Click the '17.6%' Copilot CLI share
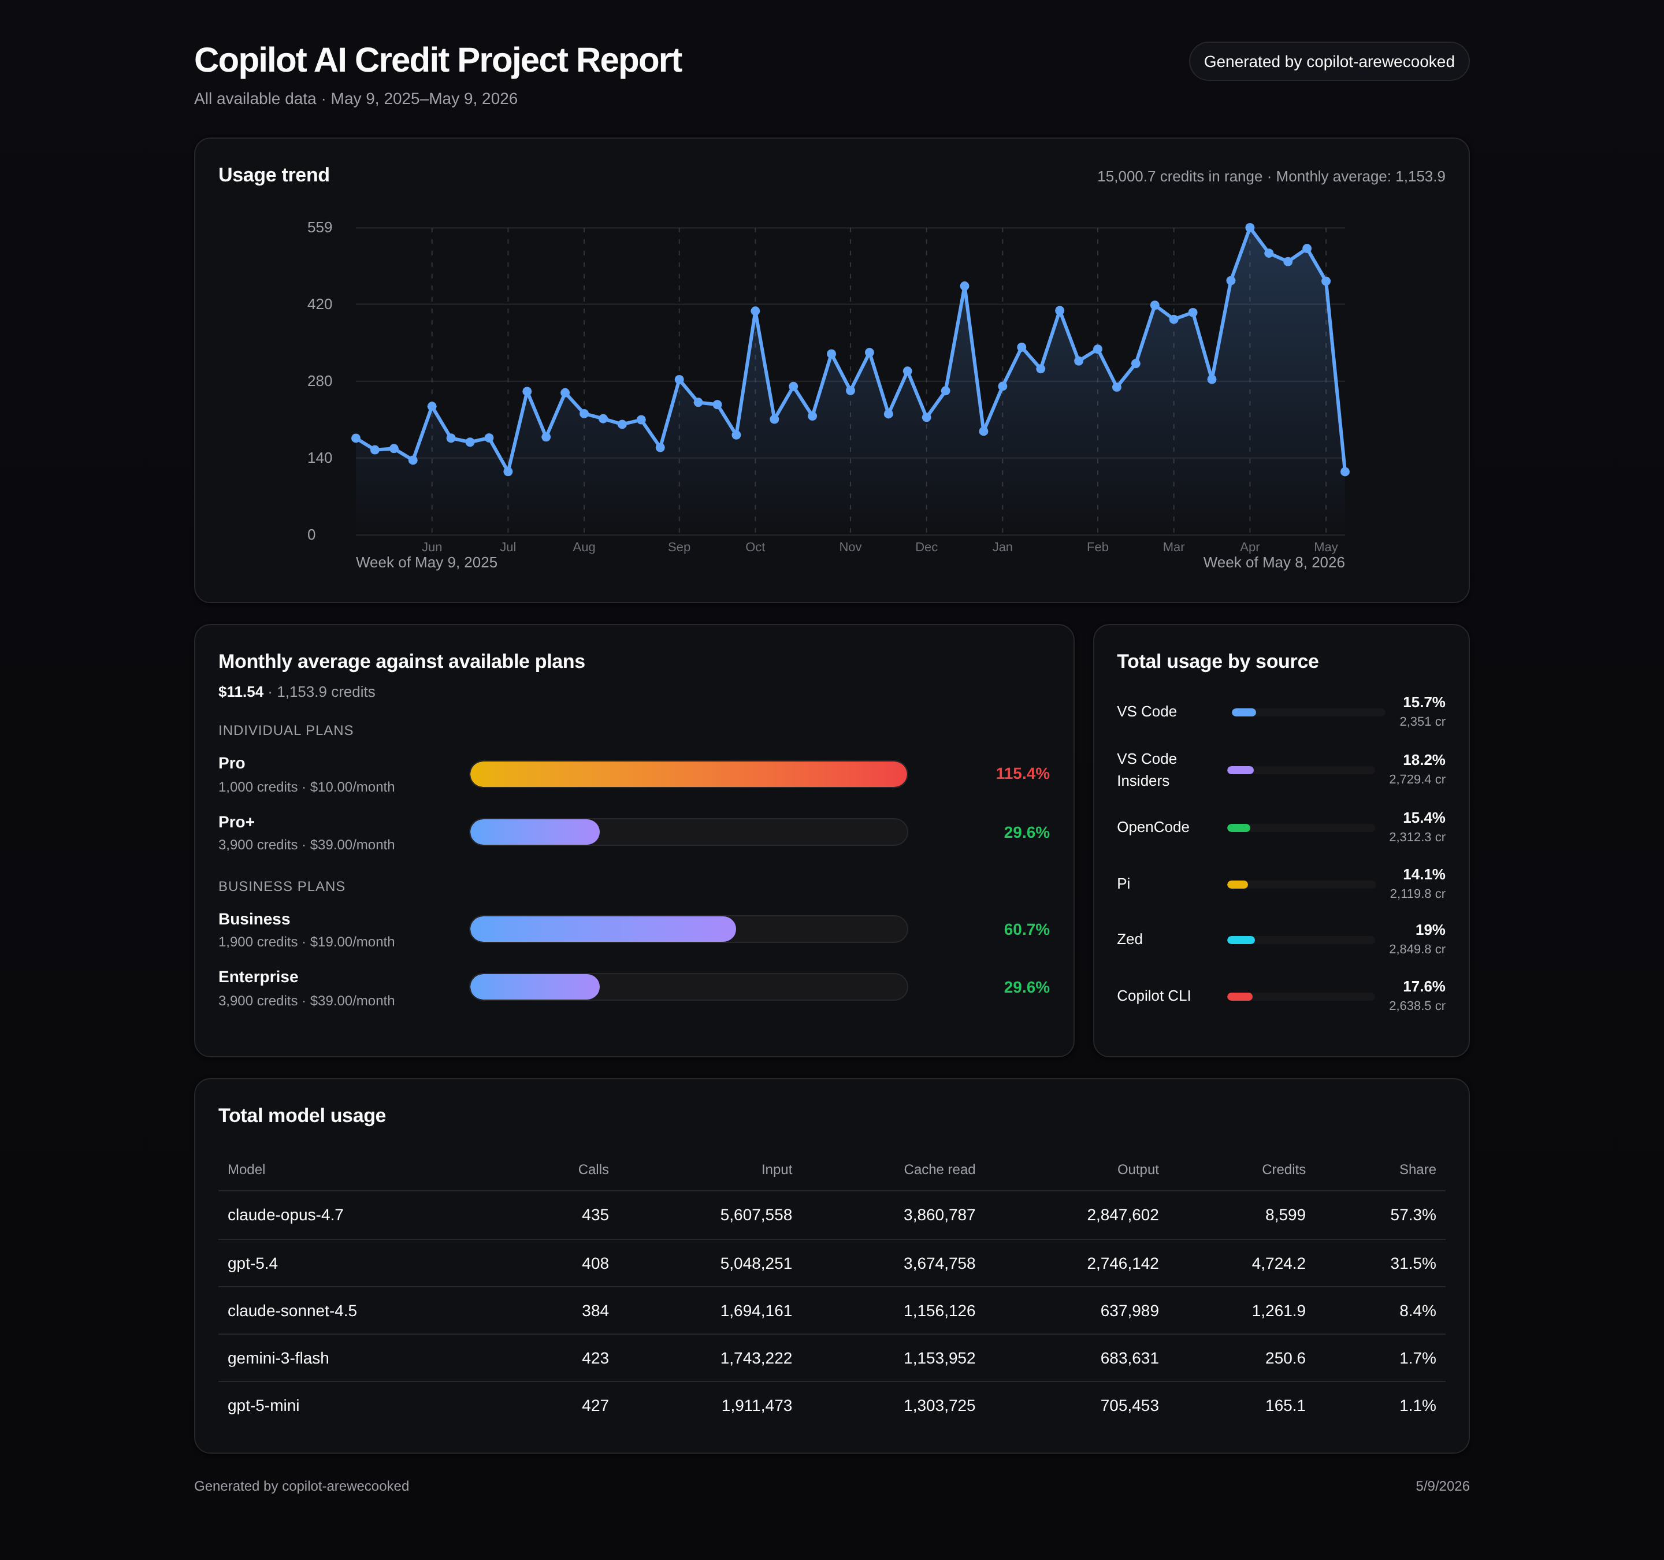The height and width of the screenshot is (1560, 1664). pos(1424,987)
